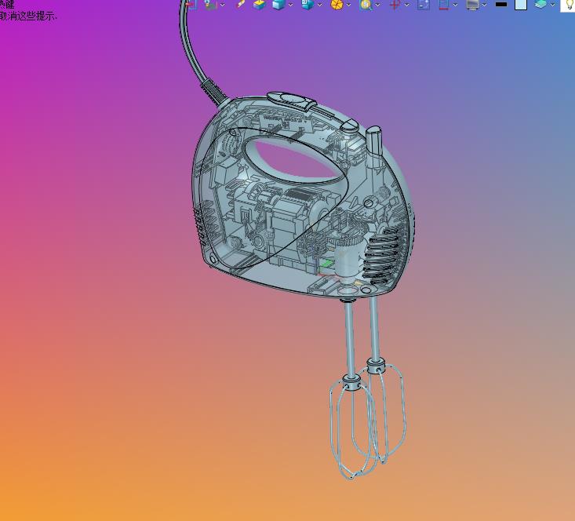The width and height of the screenshot is (575, 521).
Task: Click the text '取消这些提示.'
Action: (28, 16)
